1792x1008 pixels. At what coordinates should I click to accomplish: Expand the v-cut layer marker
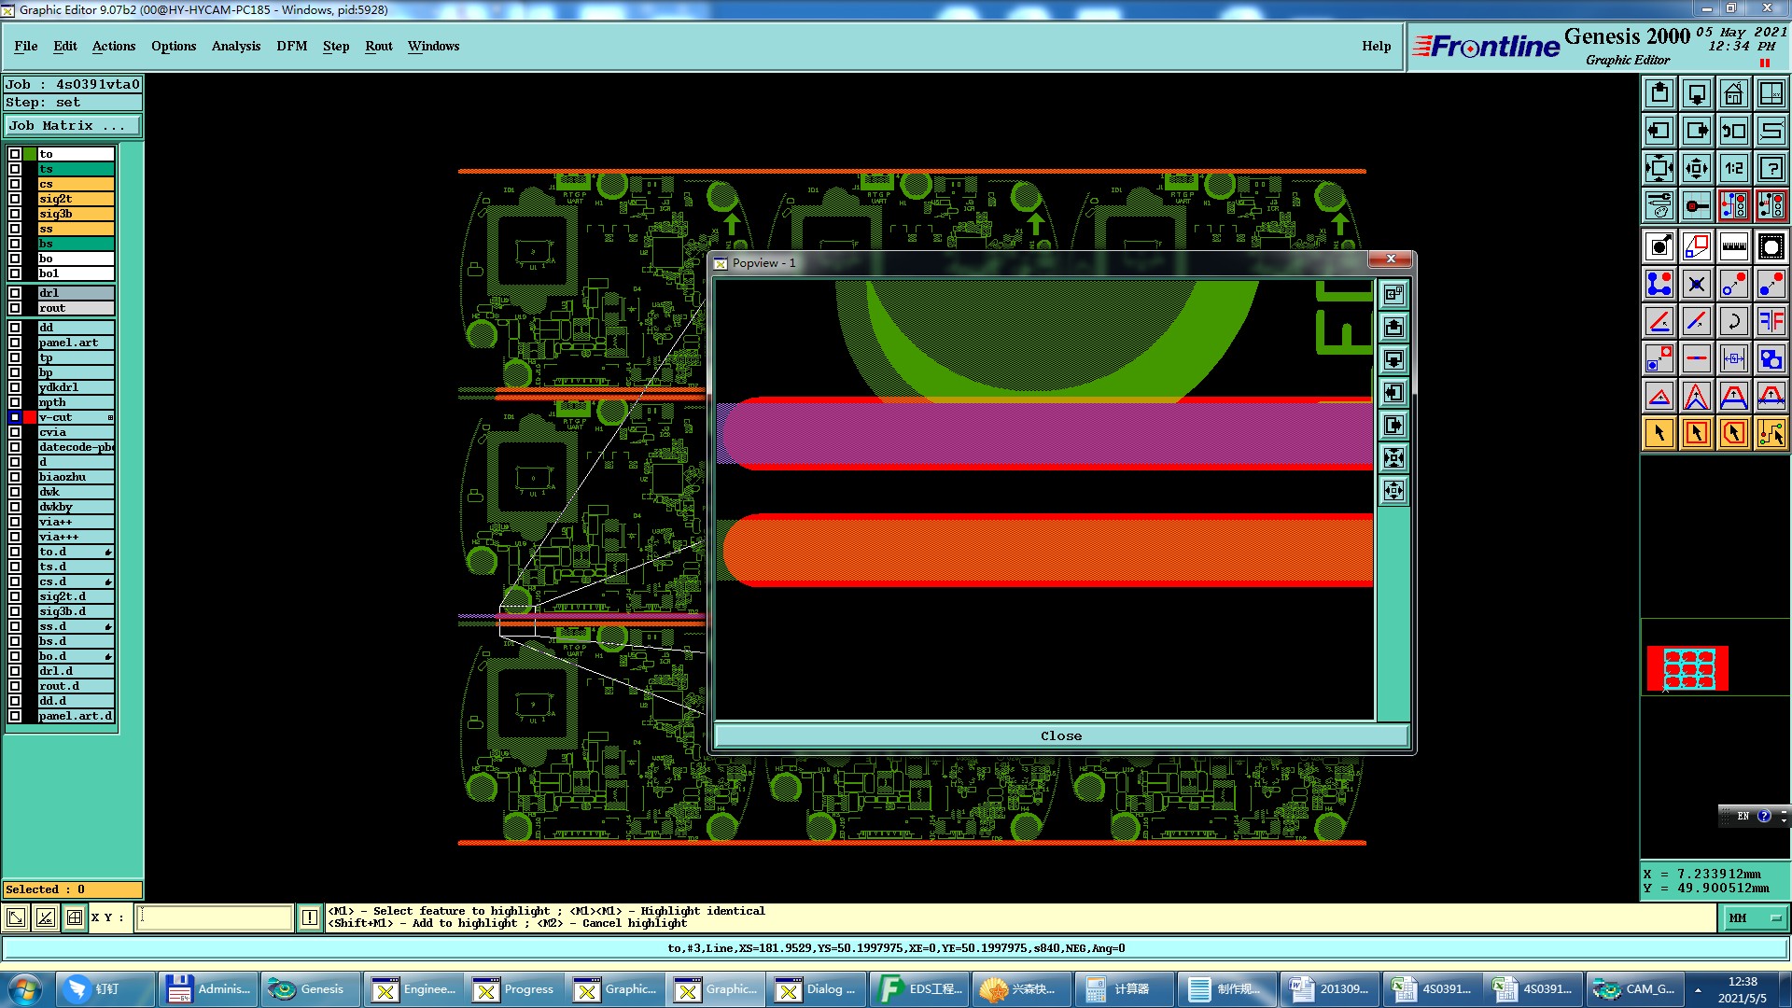pyautogui.click(x=110, y=417)
